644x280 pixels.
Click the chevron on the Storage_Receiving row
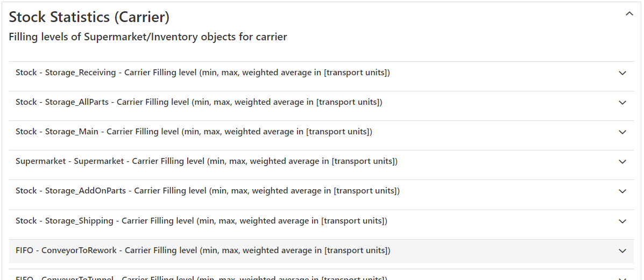click(x=622, y=73)
